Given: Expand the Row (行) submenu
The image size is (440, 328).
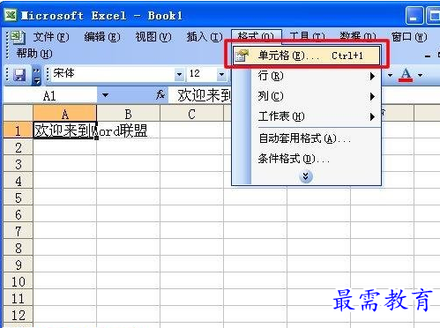Looking at the screenshot, I should click(372, 77).
